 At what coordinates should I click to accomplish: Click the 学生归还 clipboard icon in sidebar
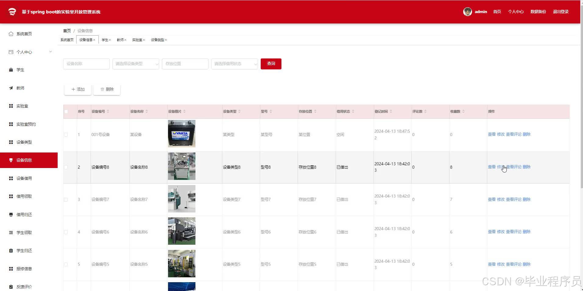pos(11,251)
